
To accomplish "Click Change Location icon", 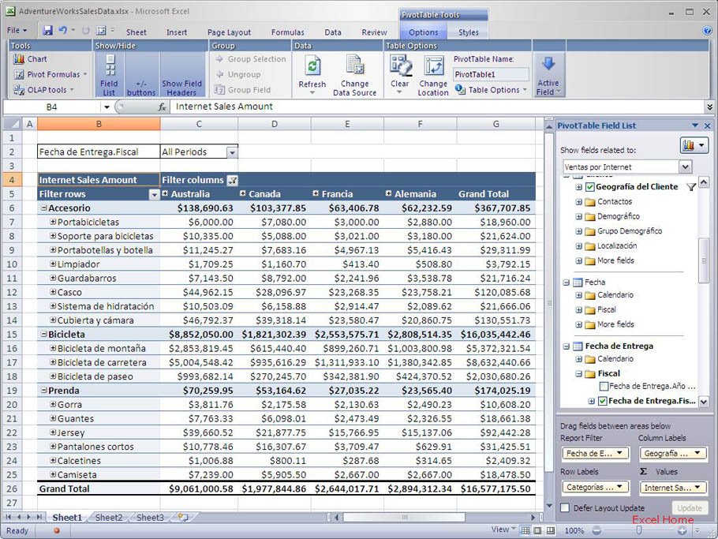I will [x=433, y=66].
